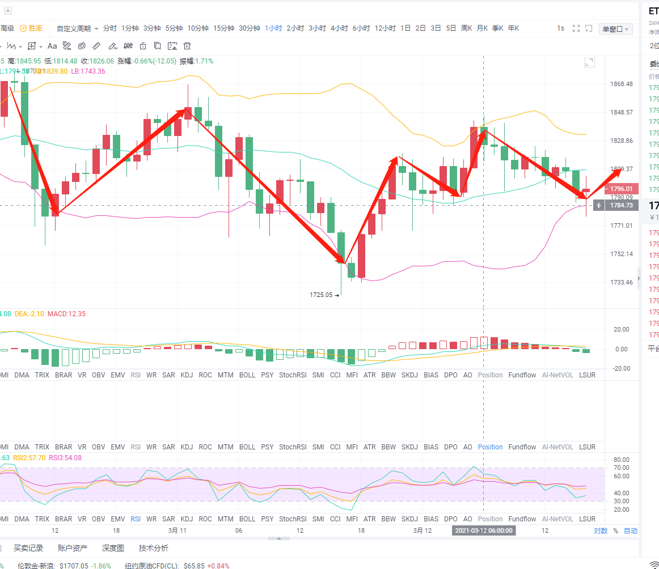This screenshot has width=659, height=569.
Task: Click the 2021-03-12 06:00:00 time label
Action: pos(484,530)
